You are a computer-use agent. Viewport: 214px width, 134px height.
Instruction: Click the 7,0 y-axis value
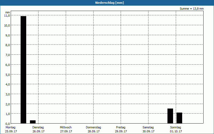(7, 55)
